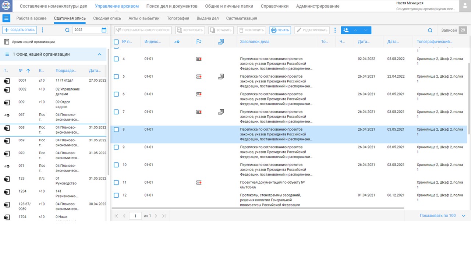Check the box for row 12
The width and height of the screenshot is (471, 265).
coord(116,195)
